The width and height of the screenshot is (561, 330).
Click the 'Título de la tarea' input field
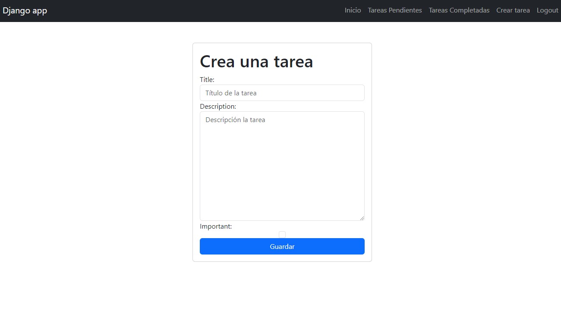[x=282, y=93]
